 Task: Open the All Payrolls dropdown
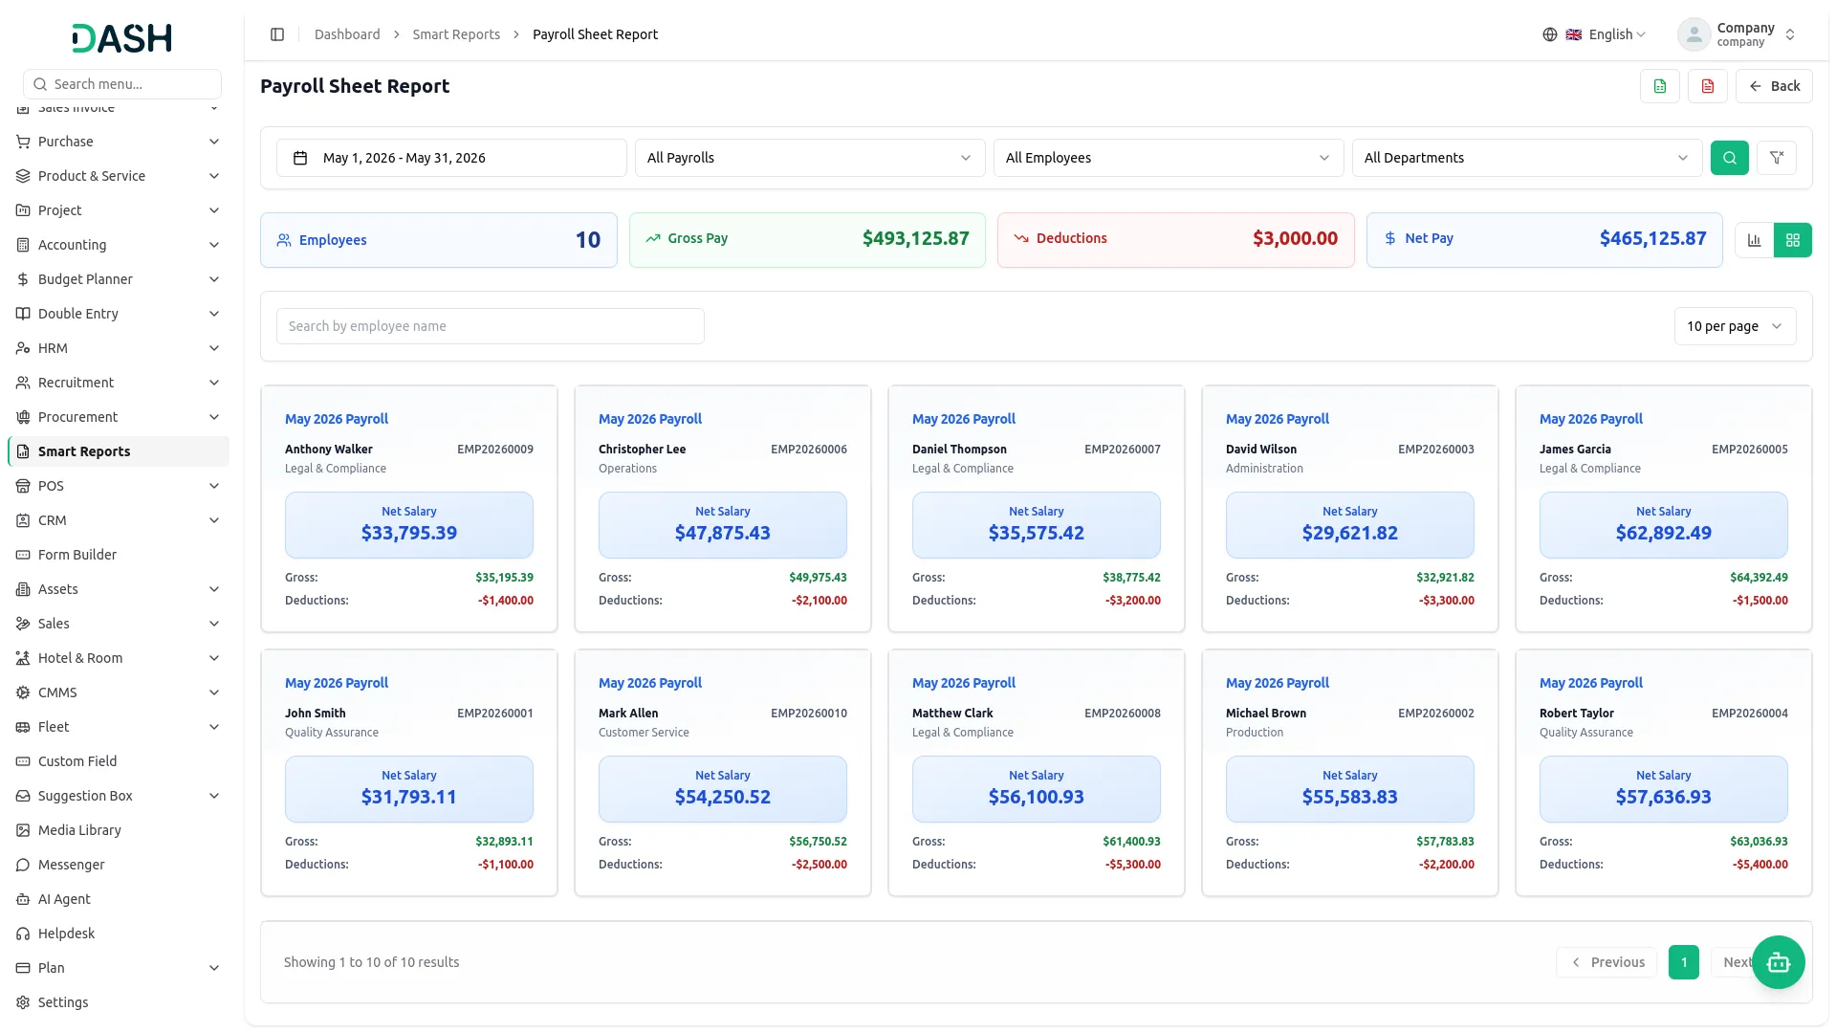coord(810,158)
